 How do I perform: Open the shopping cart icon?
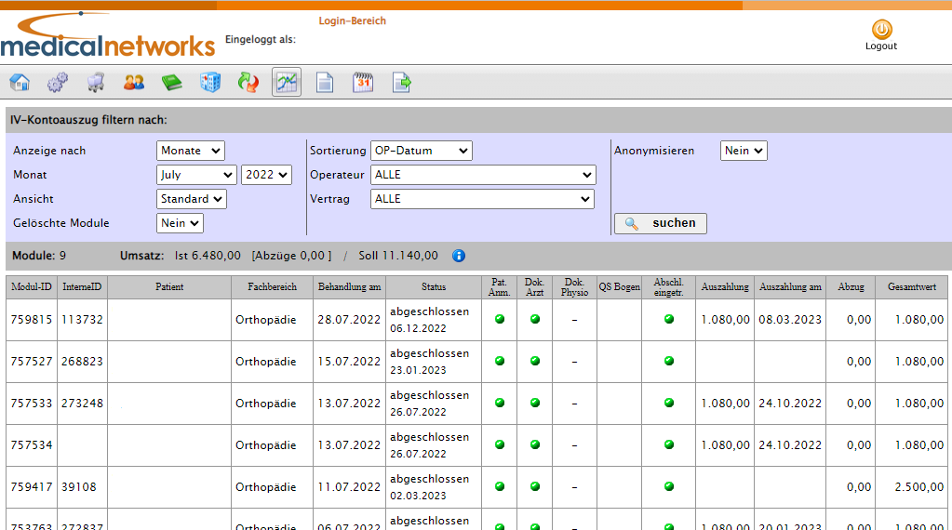tap(96, 82)
